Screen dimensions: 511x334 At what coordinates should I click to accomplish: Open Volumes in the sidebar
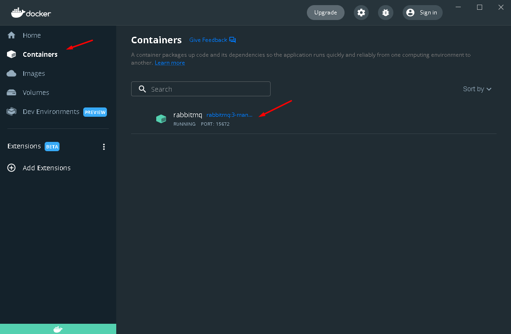click(x=36, y=93)
